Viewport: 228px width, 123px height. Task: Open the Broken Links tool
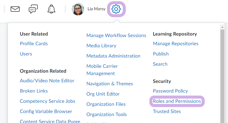[x=34, y=91]
